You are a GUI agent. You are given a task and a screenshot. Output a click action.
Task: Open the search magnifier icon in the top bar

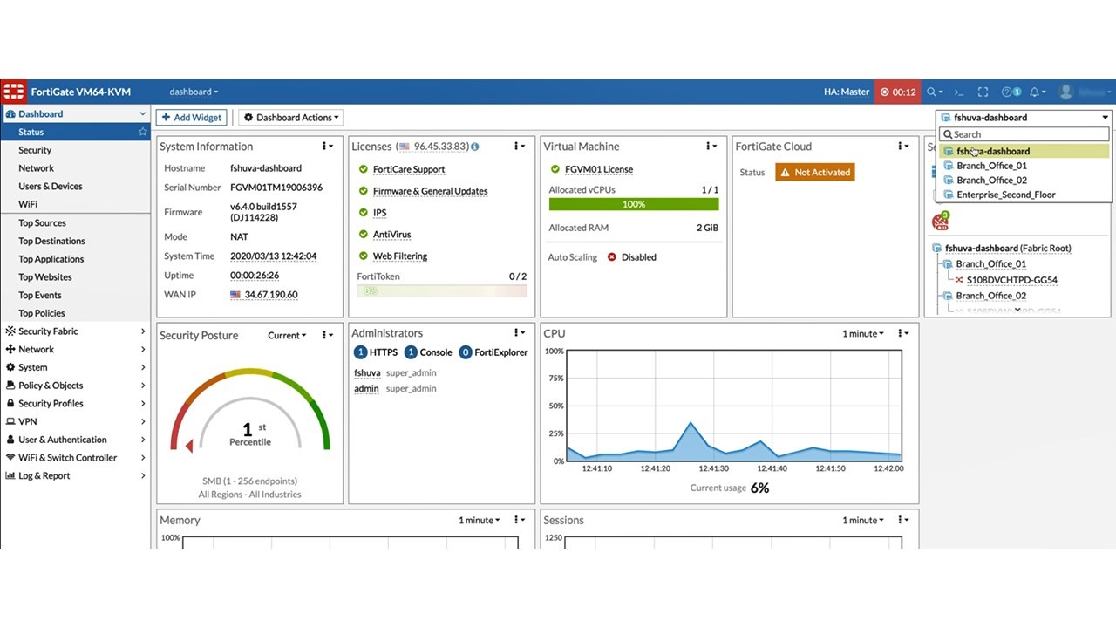(929, 92)
